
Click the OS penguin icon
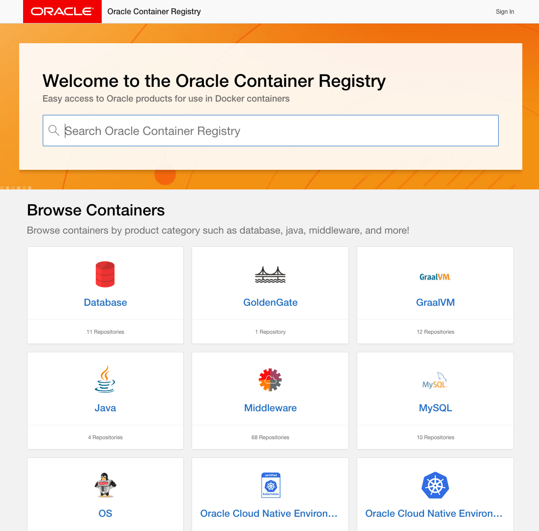tap(105, 485)
